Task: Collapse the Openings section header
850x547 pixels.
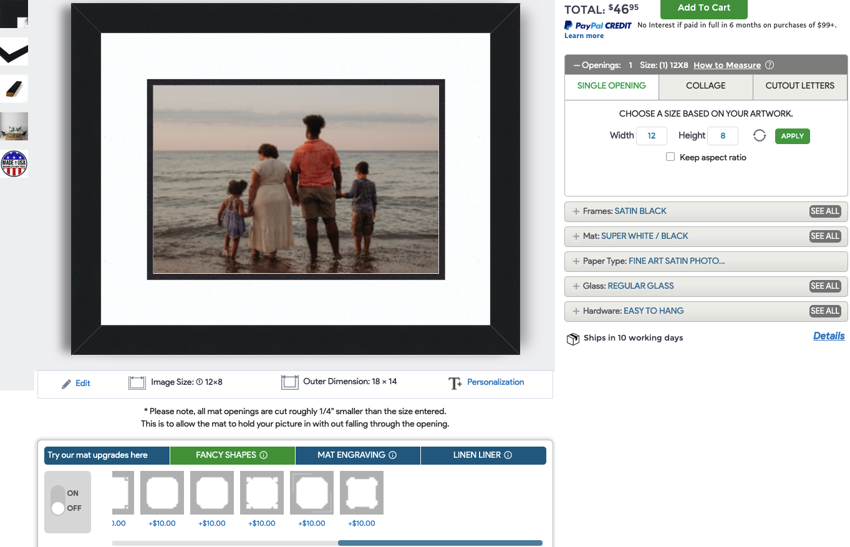Action: point(576,65)
